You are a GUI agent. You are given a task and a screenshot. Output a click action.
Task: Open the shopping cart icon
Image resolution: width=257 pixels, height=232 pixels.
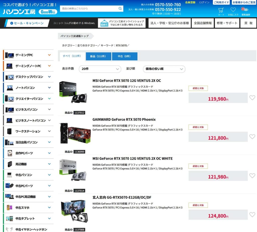tap(221, 10)
